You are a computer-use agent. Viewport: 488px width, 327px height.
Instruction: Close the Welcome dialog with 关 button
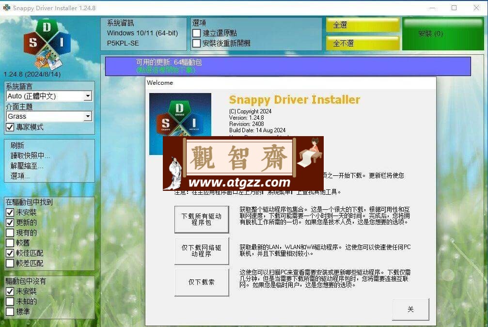[410, 309]
